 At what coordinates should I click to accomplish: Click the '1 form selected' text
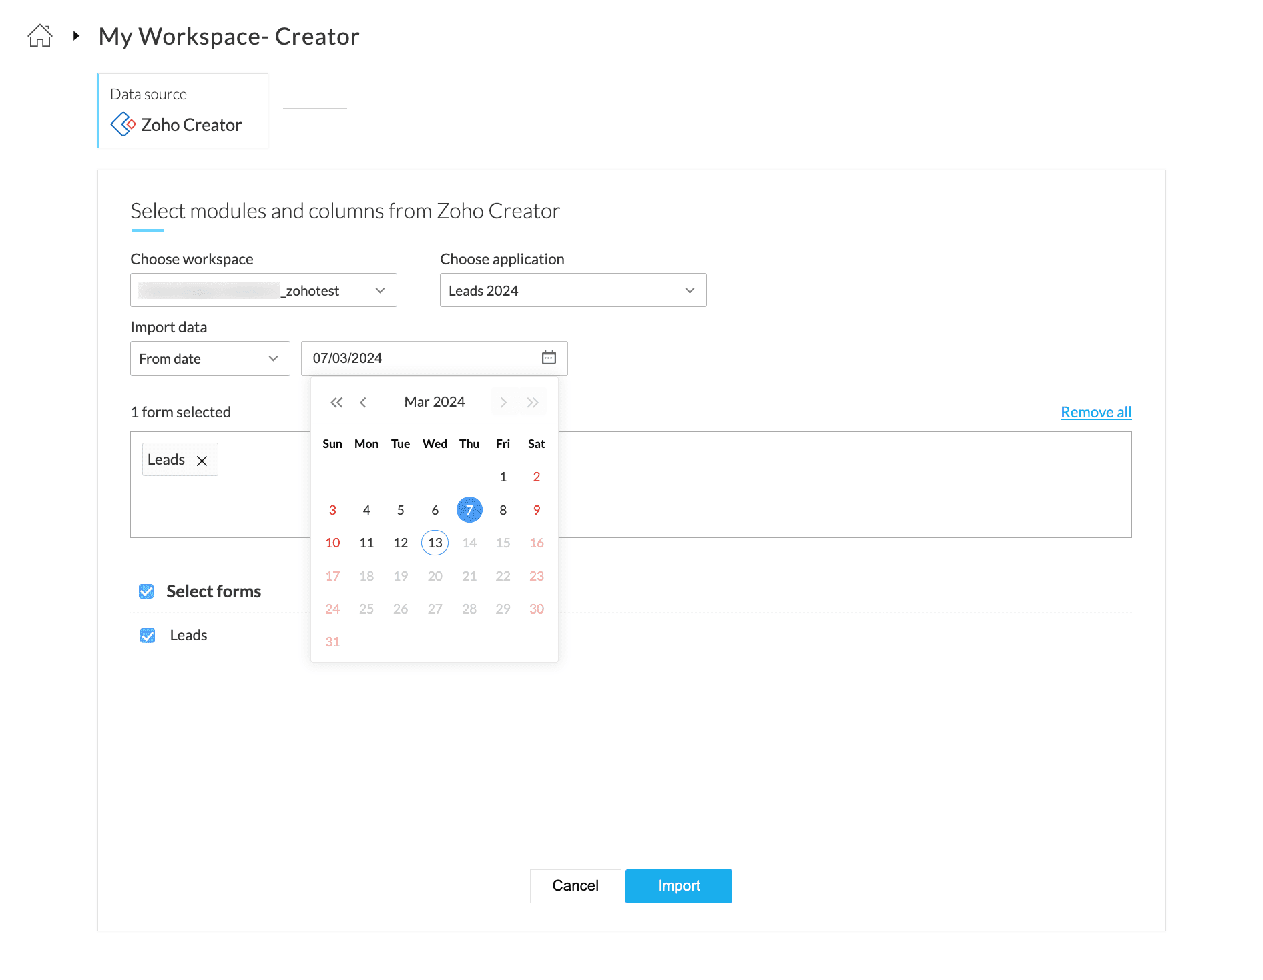coord(181,412)
